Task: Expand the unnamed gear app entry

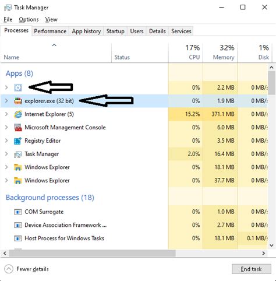Action: 6,87
